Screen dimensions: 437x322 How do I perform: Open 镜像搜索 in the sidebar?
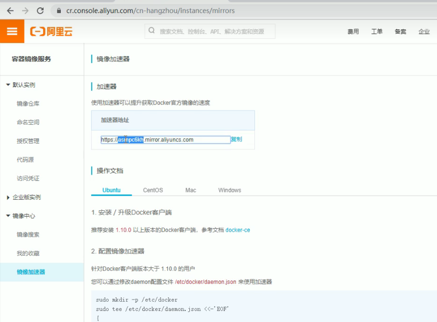pyautogui.click(x=28, y=234)
